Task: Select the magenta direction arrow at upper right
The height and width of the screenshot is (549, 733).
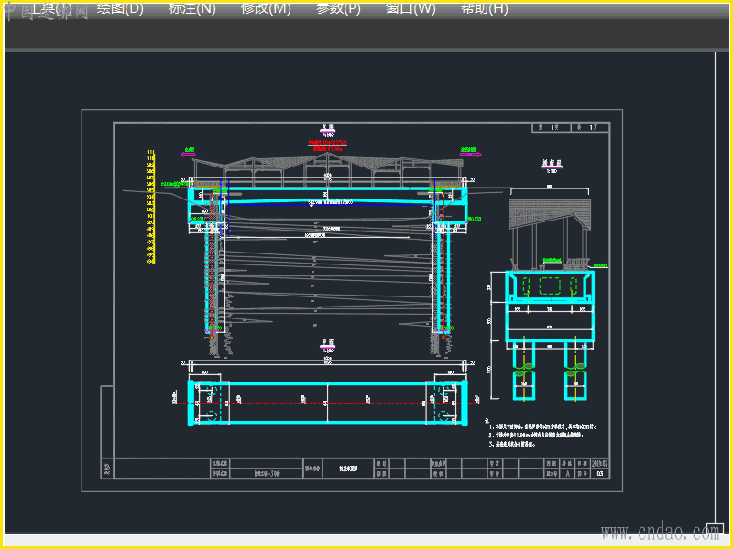Action: [469, 154]
